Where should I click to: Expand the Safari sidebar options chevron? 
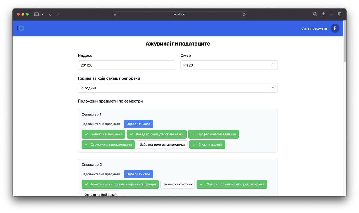coord(43,14)
